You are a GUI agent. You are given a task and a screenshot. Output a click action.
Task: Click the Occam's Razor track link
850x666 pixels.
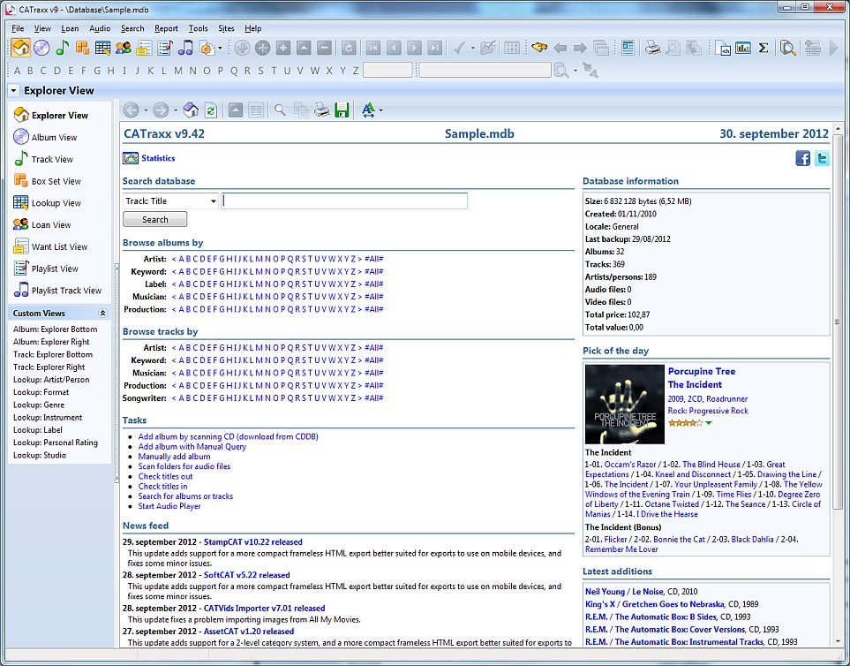point(630,465)
